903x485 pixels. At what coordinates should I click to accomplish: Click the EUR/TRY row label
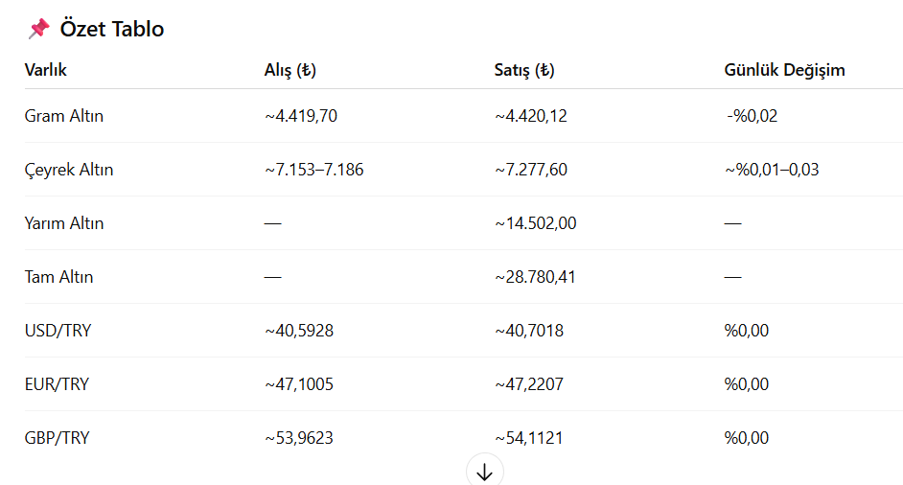click(x=57, y=384)
